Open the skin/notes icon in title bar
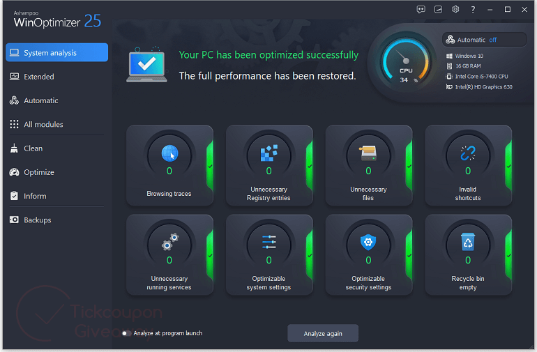The width and height of the screenshot is (537, 352). coord(438,10)
